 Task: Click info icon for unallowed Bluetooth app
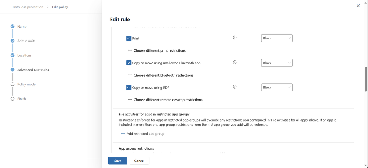[235, 63]
